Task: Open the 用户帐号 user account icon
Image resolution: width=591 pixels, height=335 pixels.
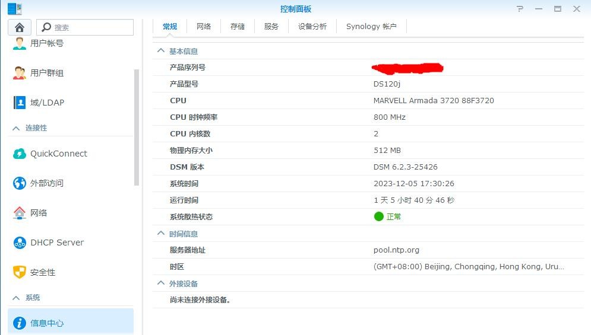Action: 19,43
